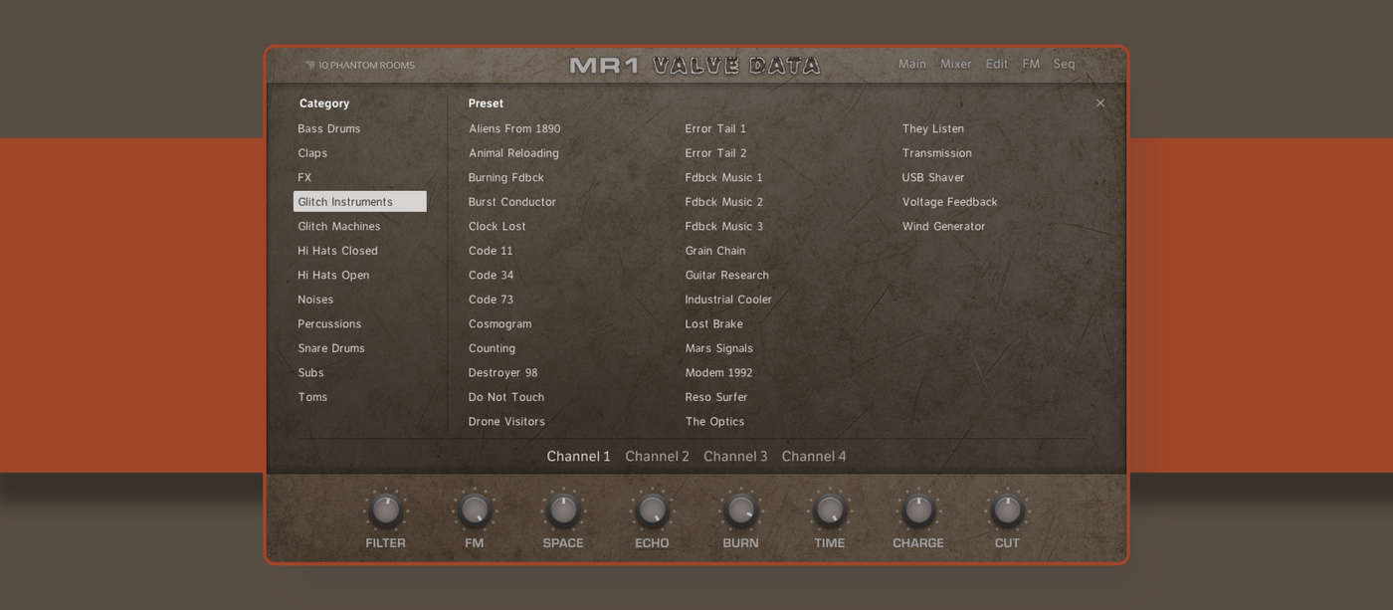This screenshot has height=610, width=1393.
Task: Click the TIME knob
Action: coord(829,510)
